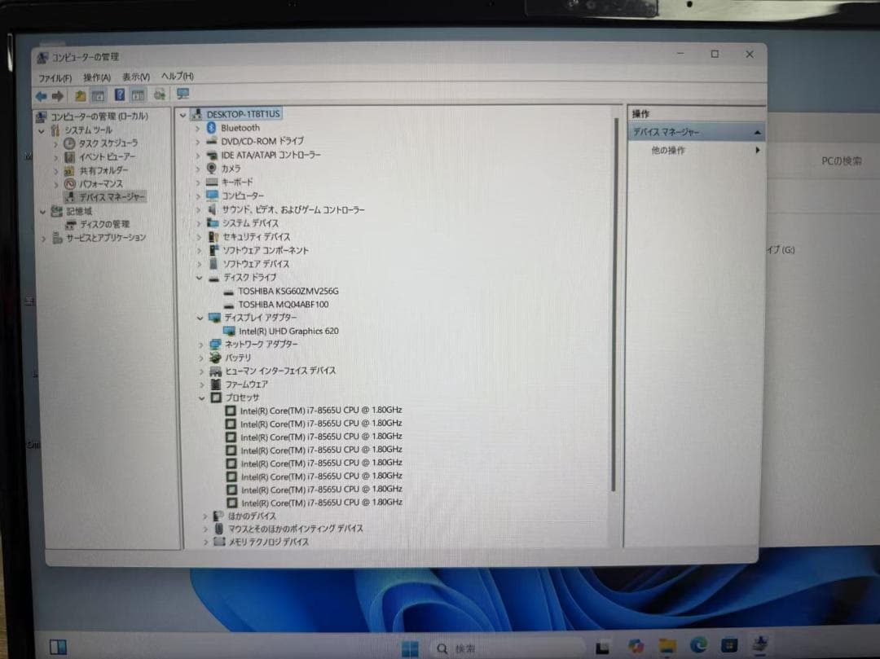Collapse the プロセッサ (Processors) node
Screen dimensions: 880x659
202,398
